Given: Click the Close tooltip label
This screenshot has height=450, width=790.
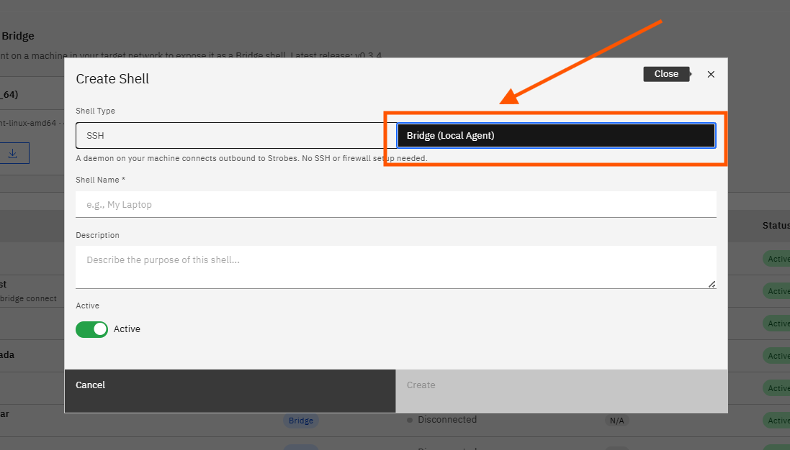Looking at the screenshot, I should [666, 74].
